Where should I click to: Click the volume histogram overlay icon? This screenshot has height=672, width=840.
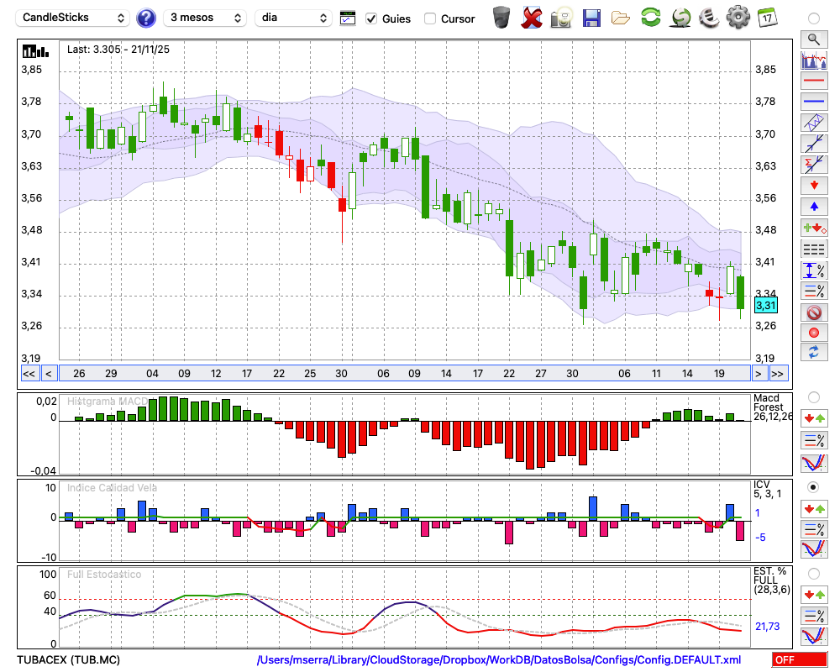[814, 60]
